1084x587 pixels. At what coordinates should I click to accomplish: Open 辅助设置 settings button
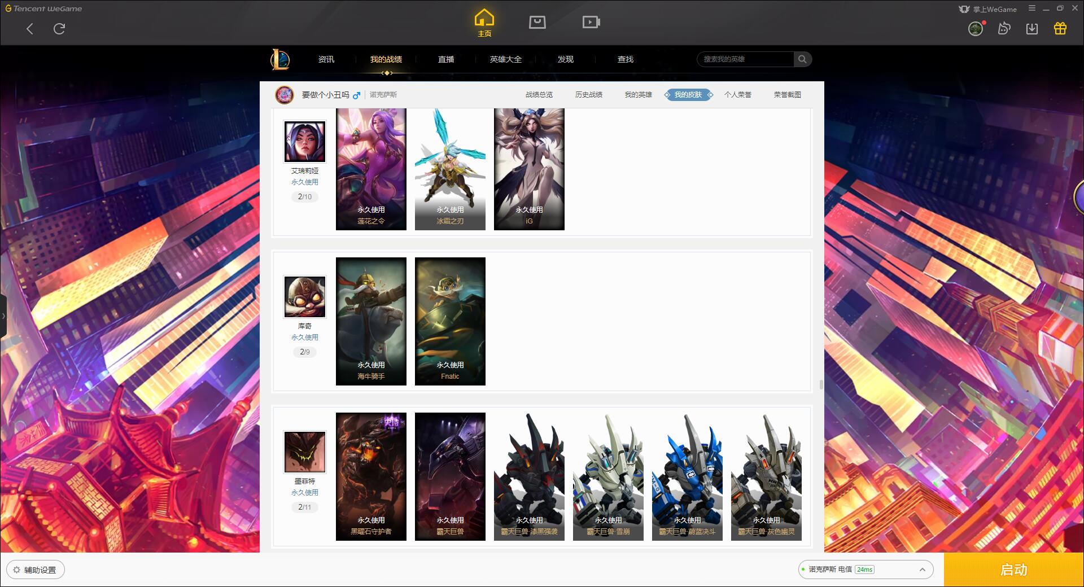[x=36, y=570]
